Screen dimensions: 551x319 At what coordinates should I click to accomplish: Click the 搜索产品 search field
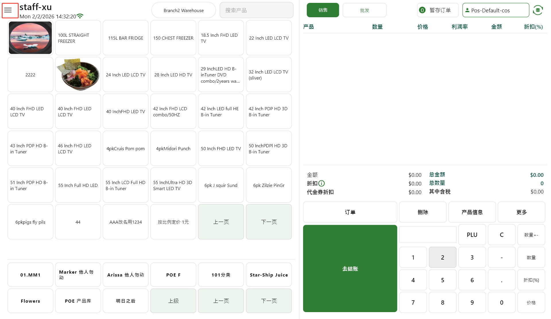click(256, 10)
